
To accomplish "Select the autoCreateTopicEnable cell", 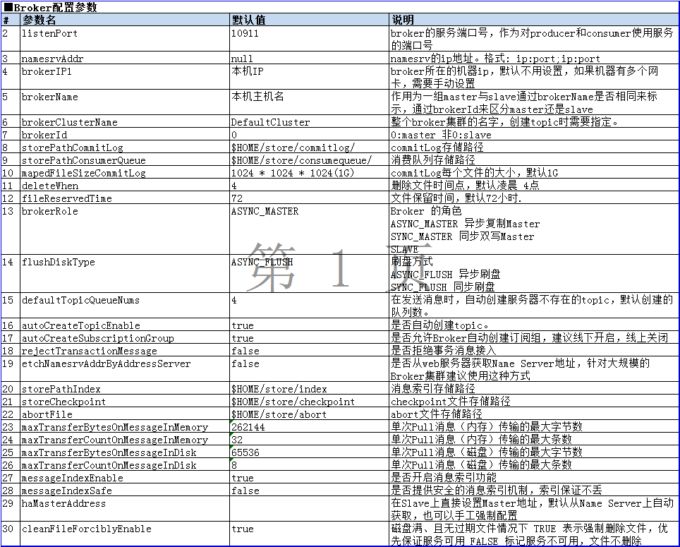I will (125, 325).
